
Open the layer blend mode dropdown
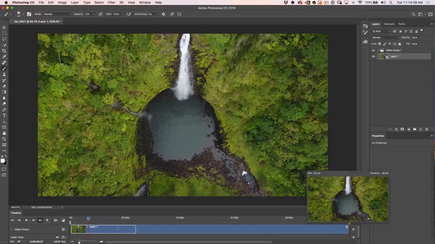click(x=384, y=37)
